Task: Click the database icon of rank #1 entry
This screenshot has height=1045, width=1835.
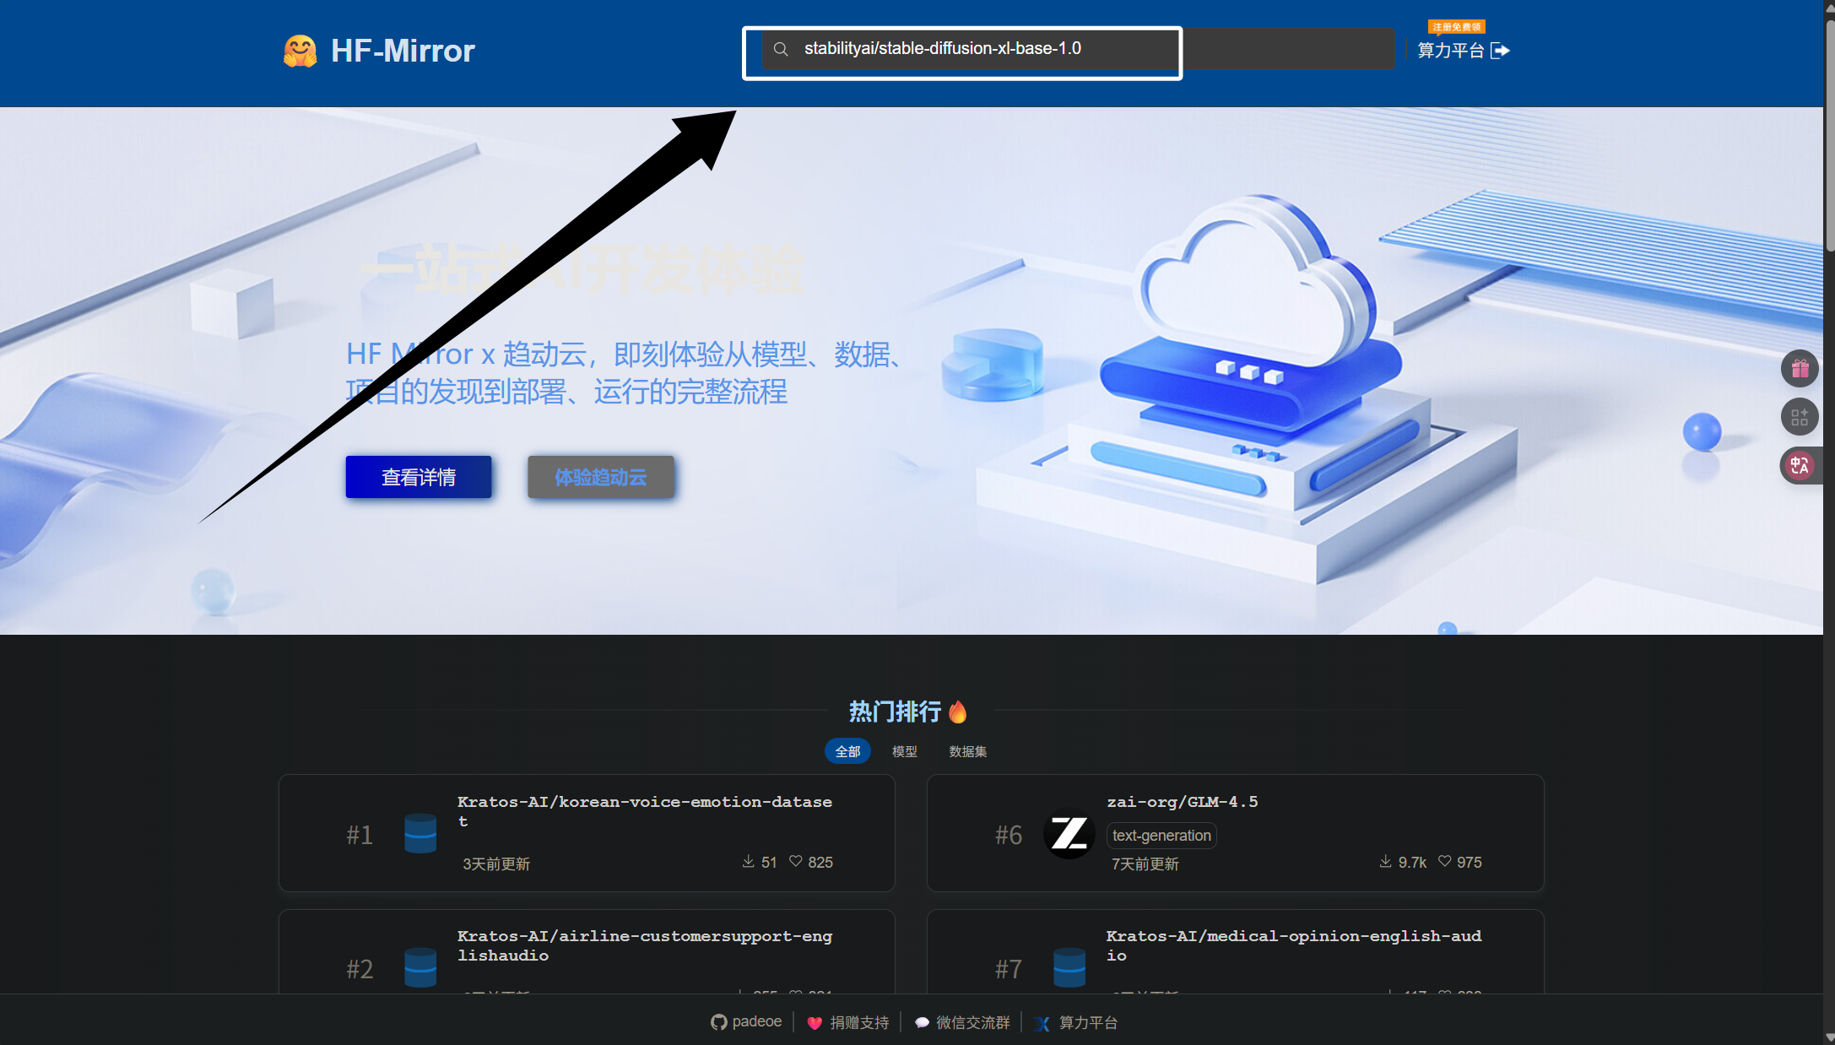Action: pyautogui.click(x=420, y=833)
